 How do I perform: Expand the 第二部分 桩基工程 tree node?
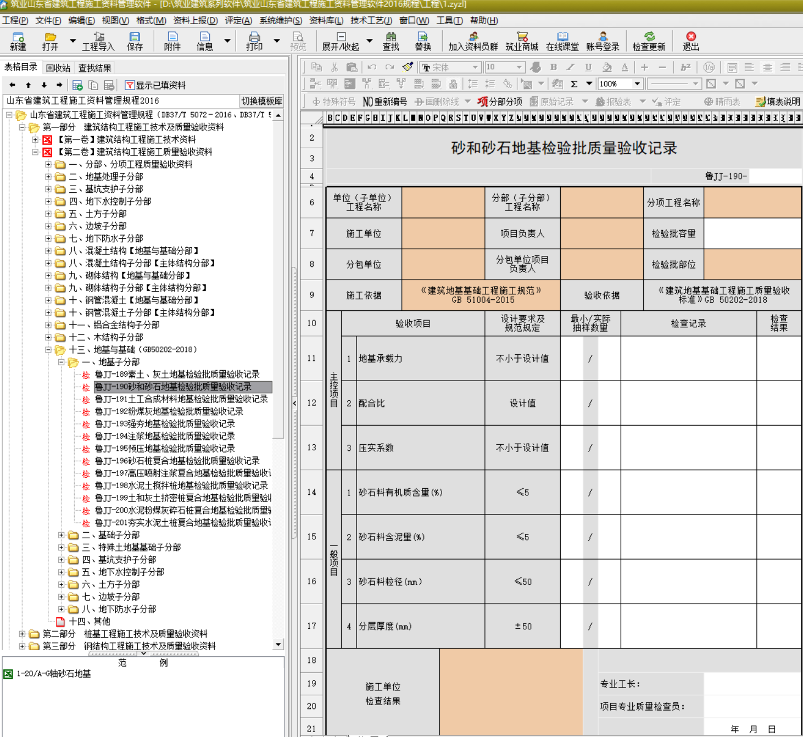coord(22,634)
